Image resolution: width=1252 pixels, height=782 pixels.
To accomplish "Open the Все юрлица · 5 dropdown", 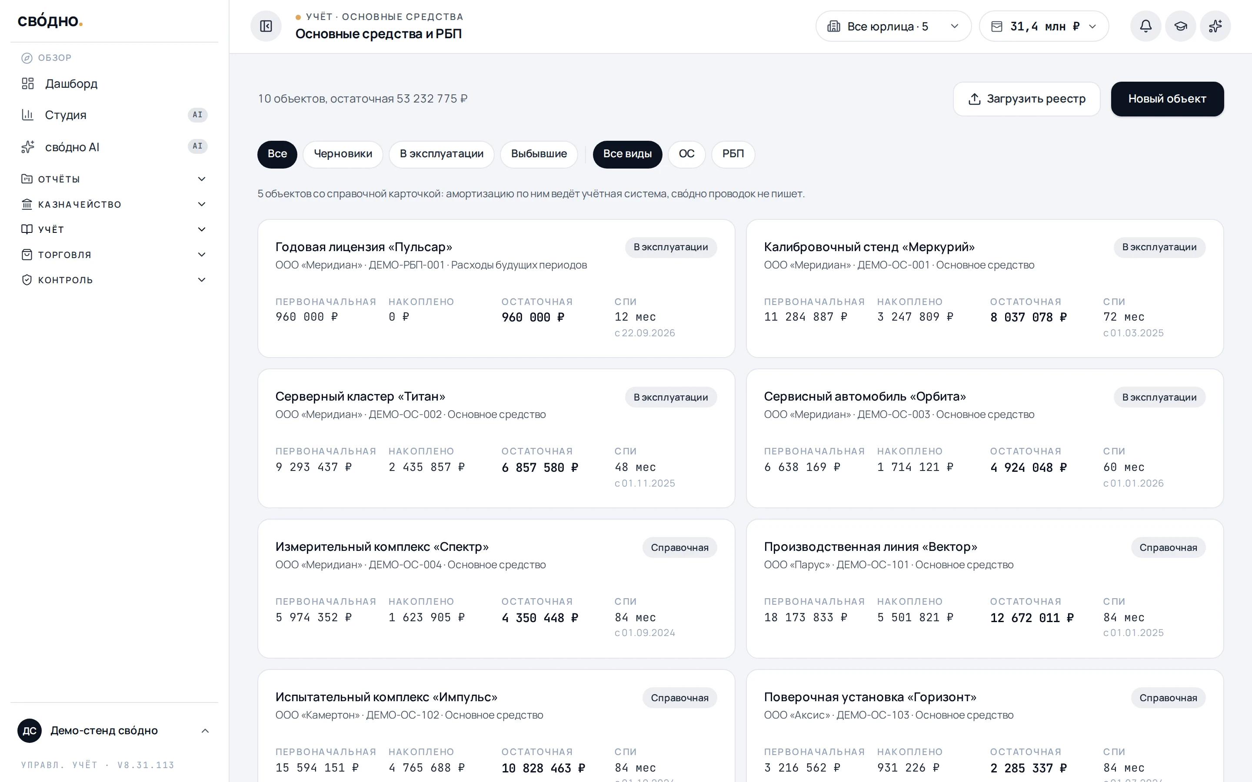I will 893,26.
